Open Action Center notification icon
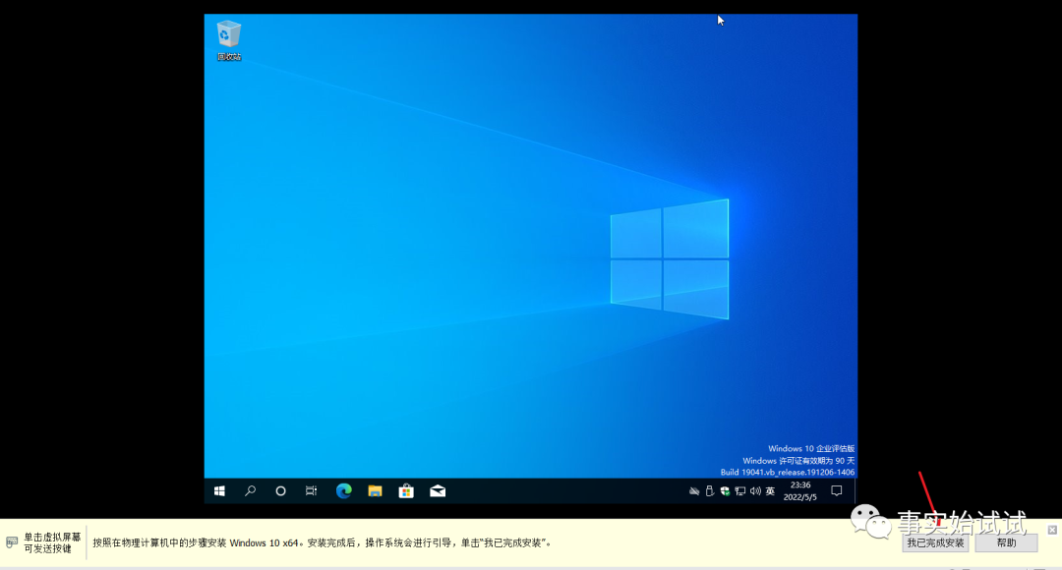The width and height of the screenshot is (1062, 570). tap(837, 491)
